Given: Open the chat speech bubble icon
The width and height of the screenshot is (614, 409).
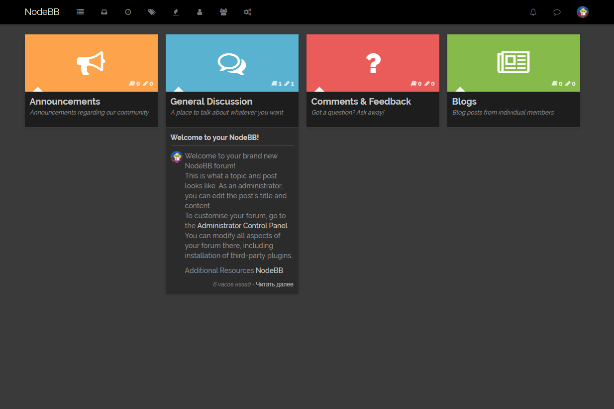Looking at the screenshot, I should 557,12.
